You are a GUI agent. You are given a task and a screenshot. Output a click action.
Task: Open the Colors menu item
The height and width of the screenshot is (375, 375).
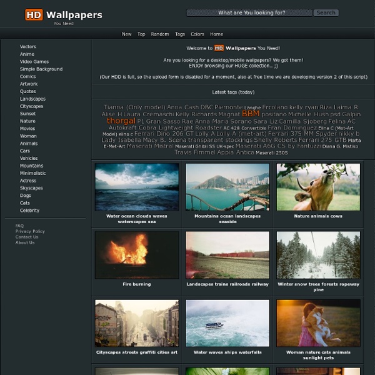click(x=197, y=34)
